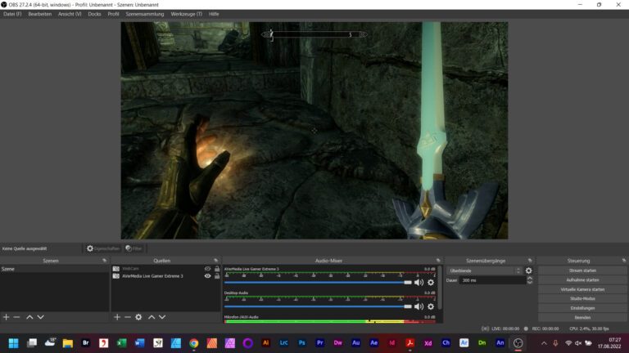Move source down in Quellen panel
This screenshot has width=629, height=353.
pyautogui.click(x=162, y=317)
